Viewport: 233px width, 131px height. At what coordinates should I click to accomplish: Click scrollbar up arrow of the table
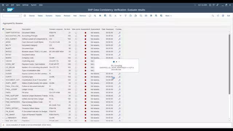[x=229, y=32]
